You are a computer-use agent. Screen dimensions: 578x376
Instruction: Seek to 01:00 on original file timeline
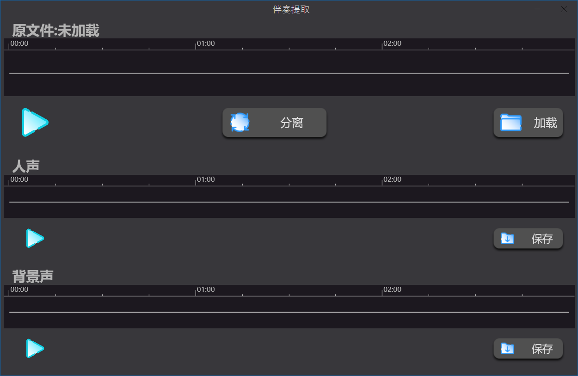(196, 44)
